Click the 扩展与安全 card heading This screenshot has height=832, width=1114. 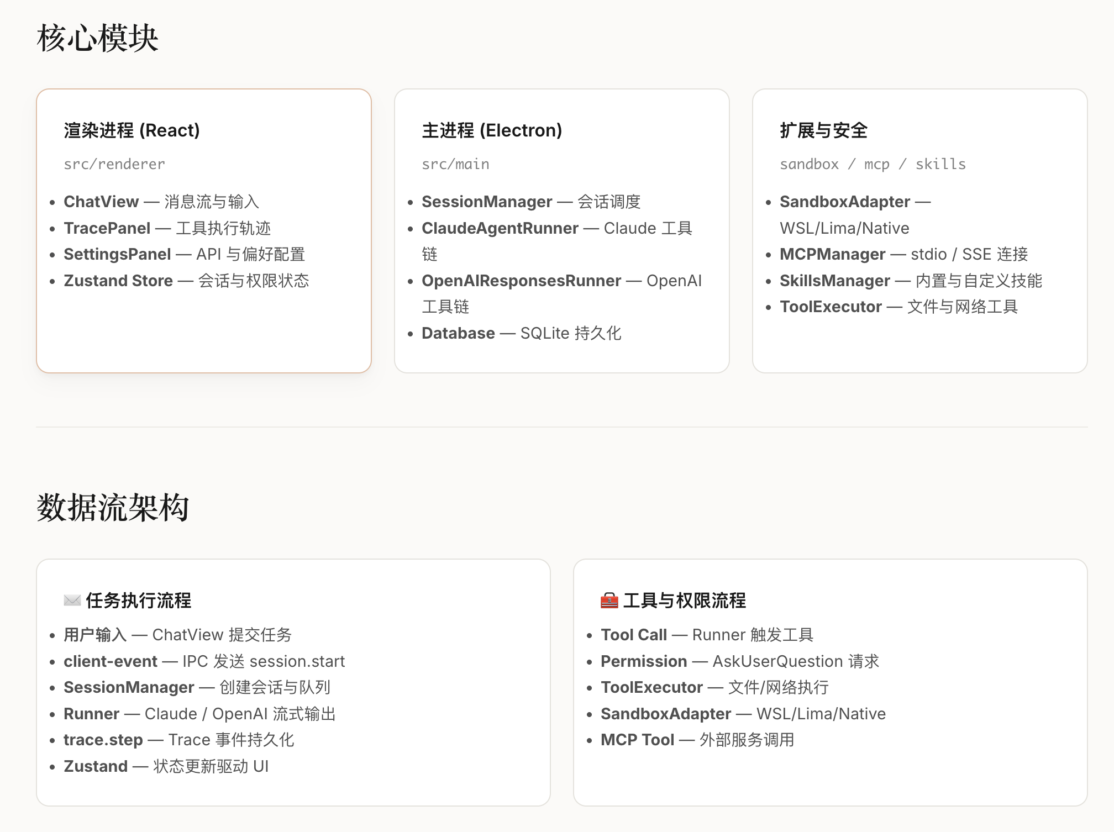point(823,130)
